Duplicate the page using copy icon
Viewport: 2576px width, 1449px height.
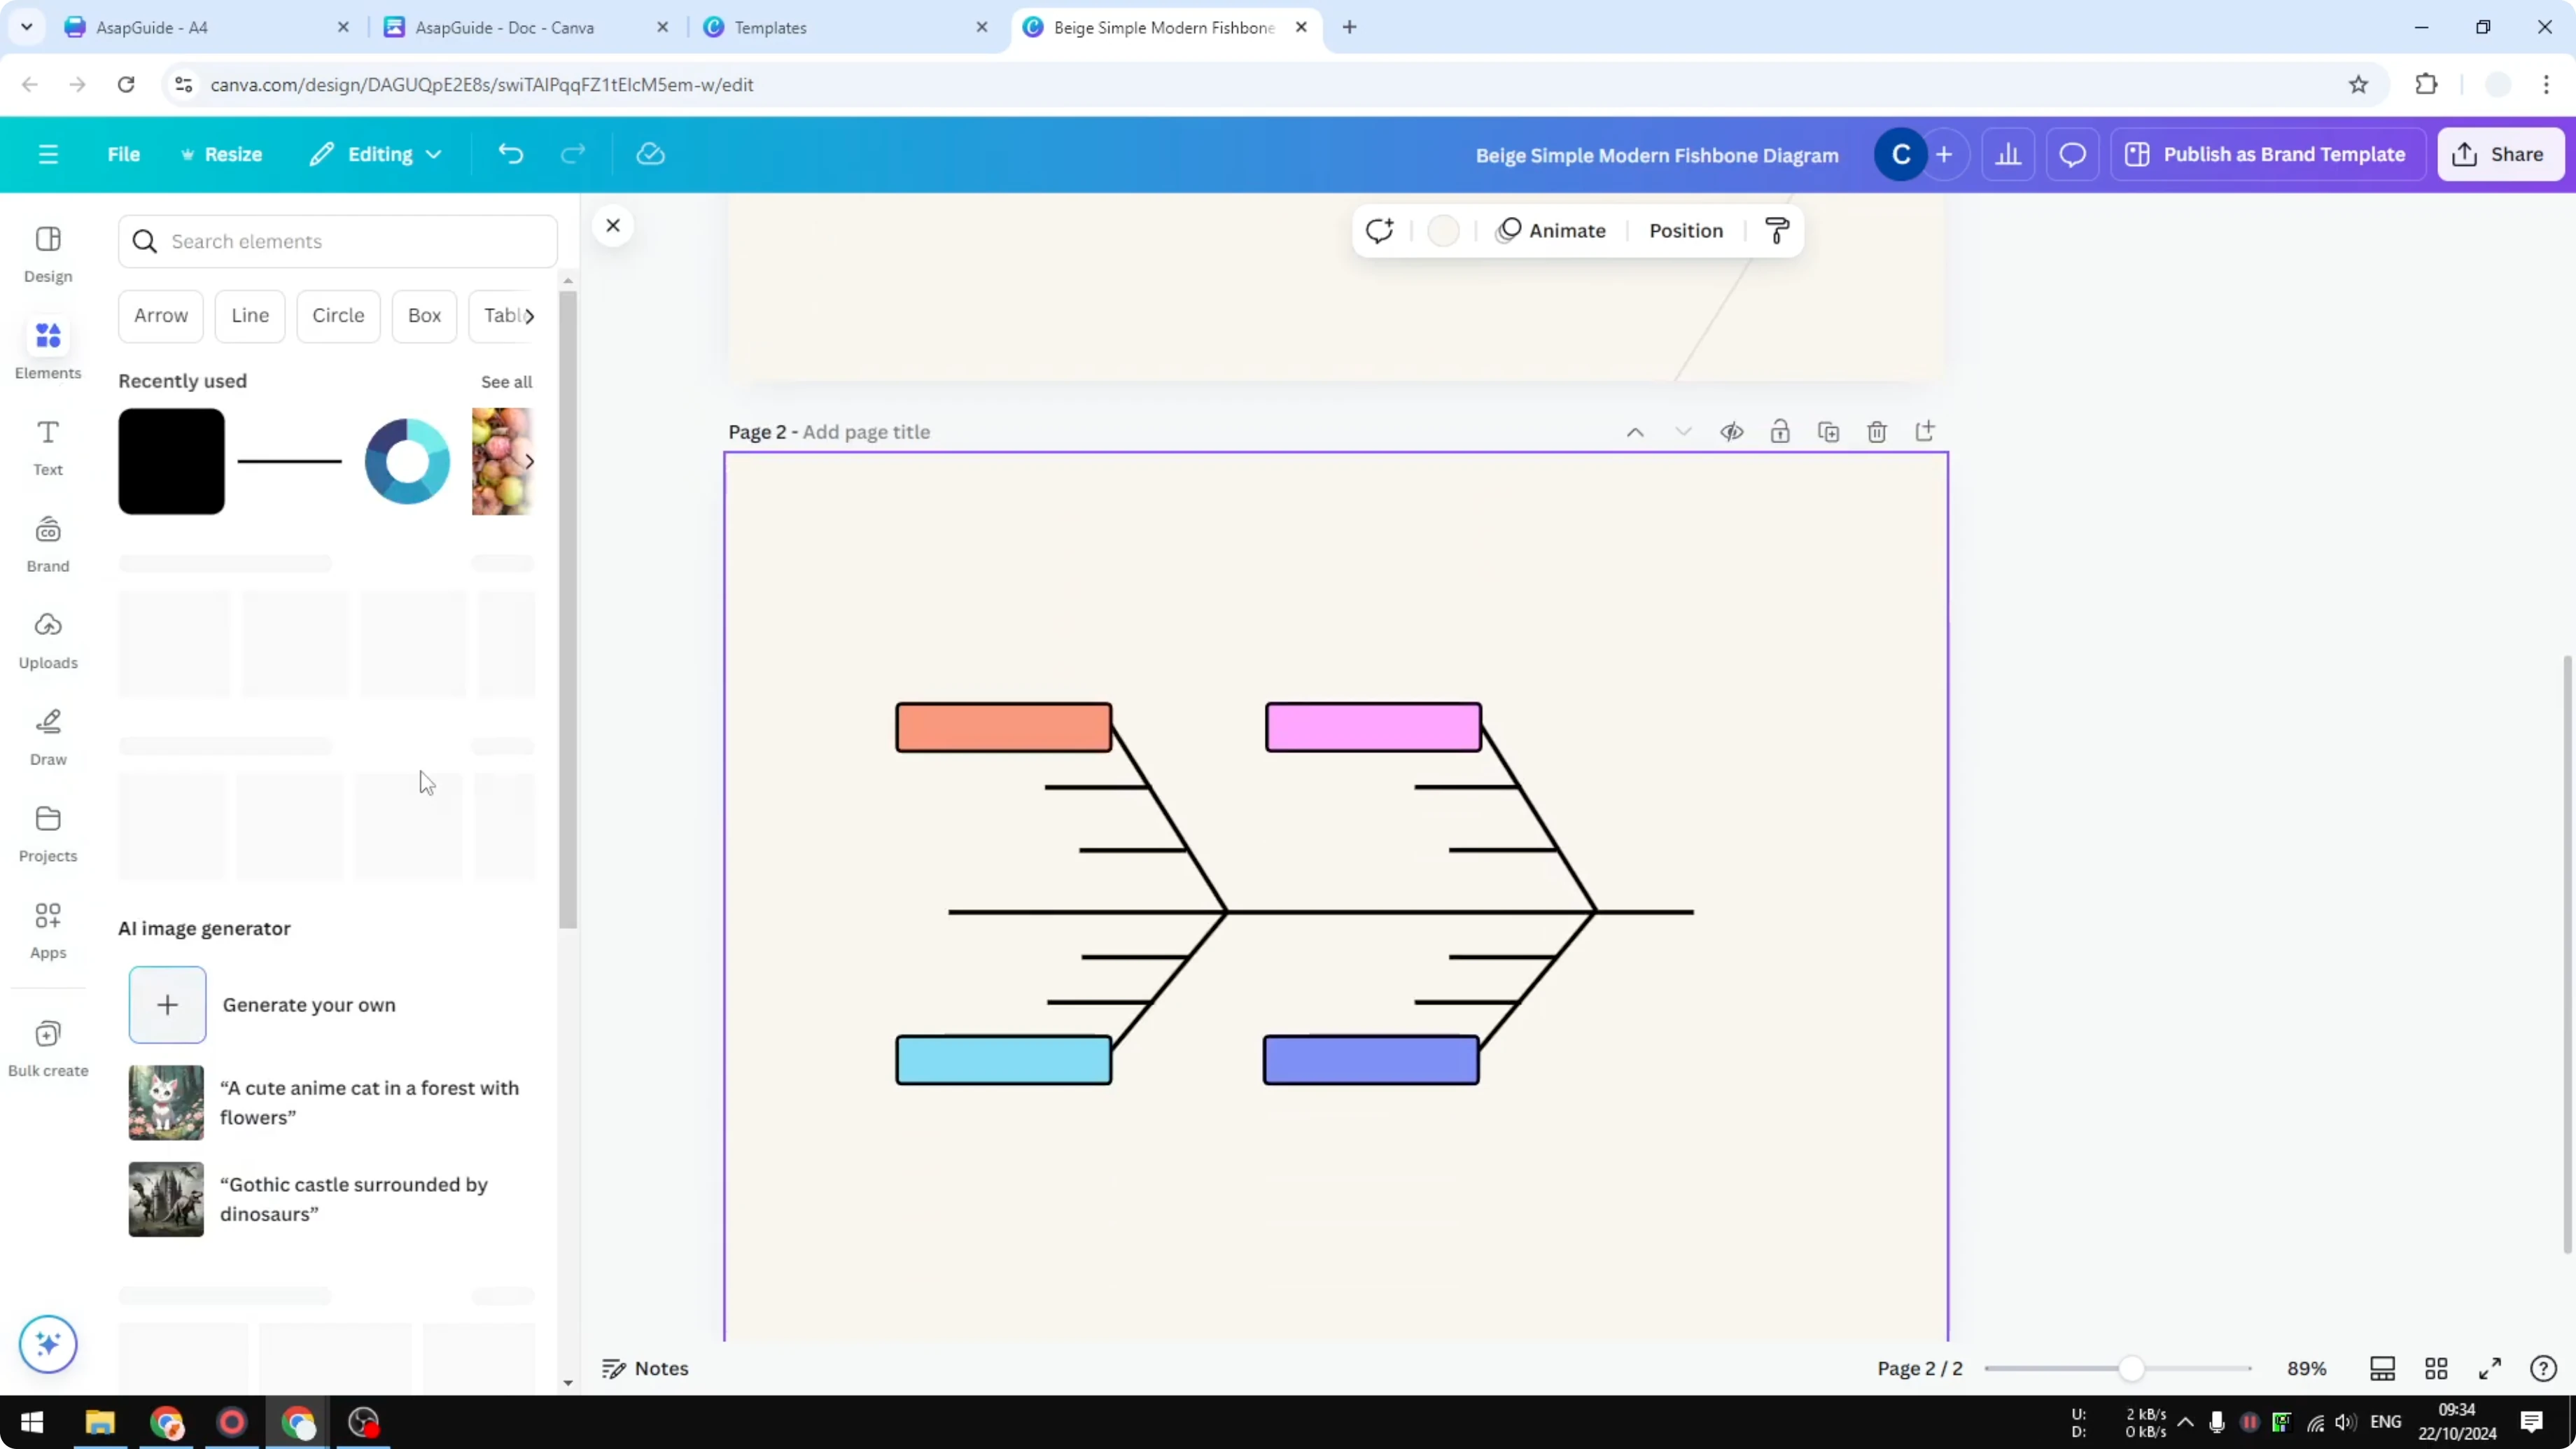(1829, 431)
